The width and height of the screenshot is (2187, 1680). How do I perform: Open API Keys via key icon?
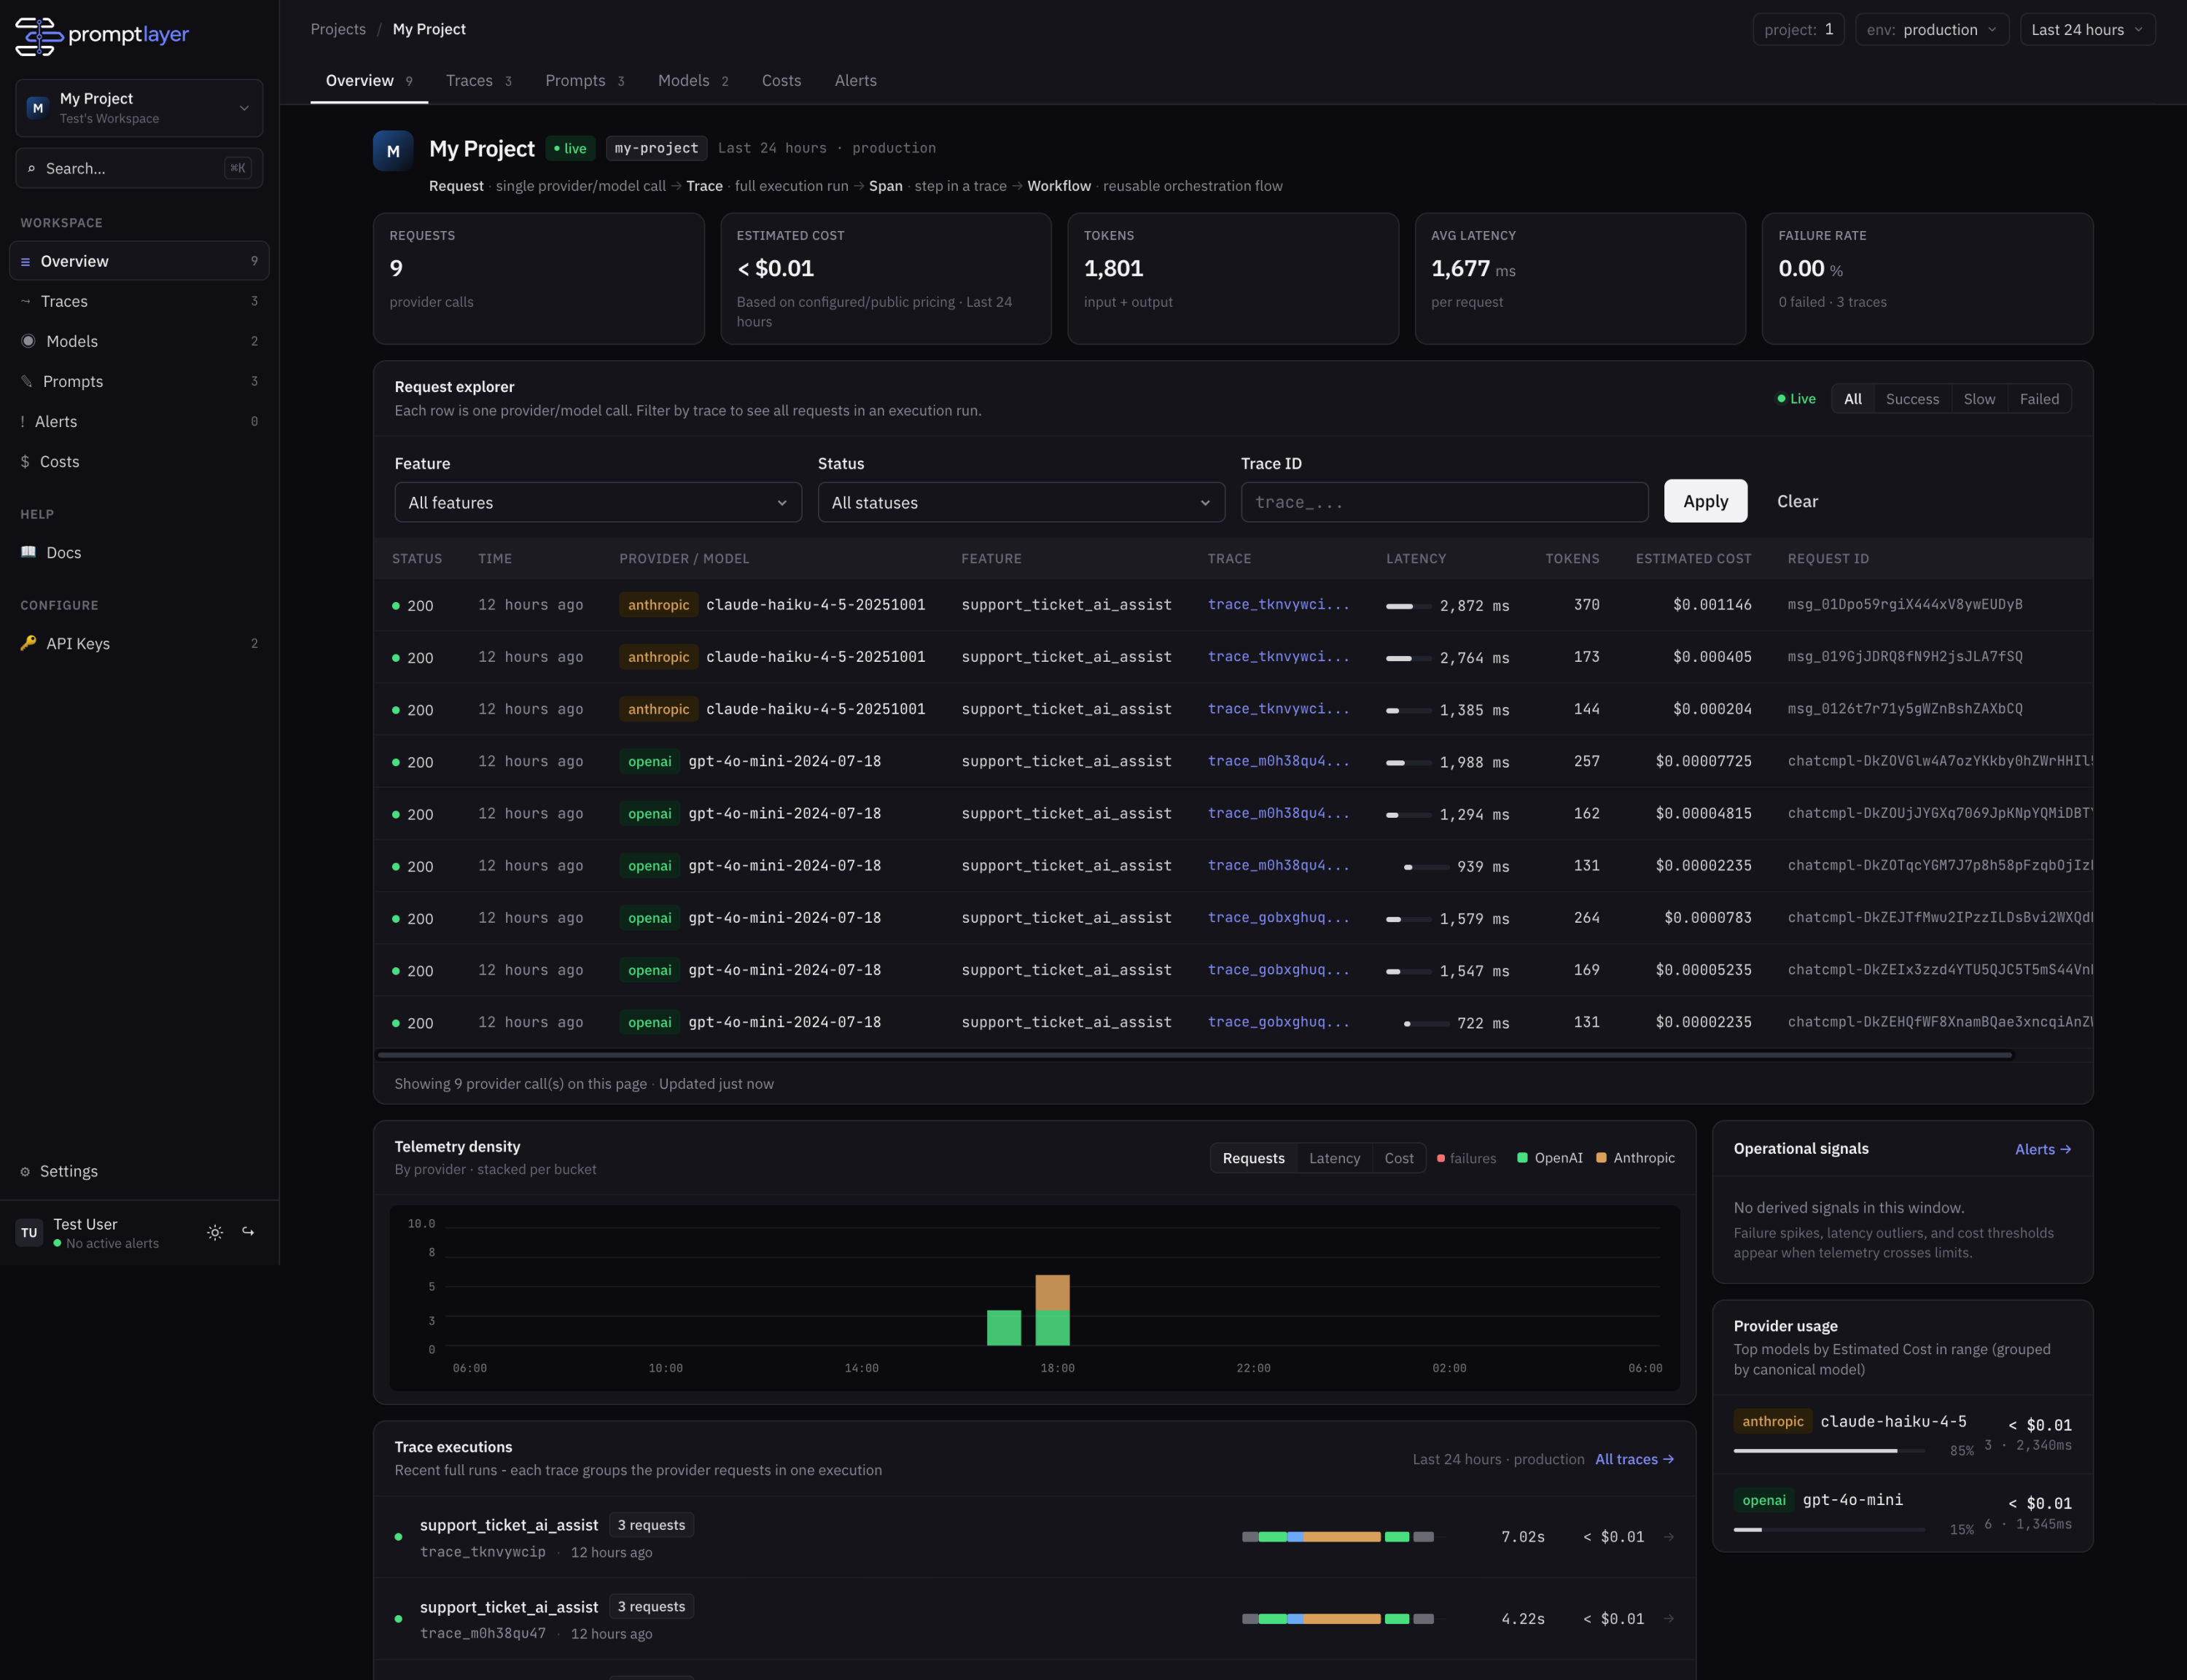[28, 643]
